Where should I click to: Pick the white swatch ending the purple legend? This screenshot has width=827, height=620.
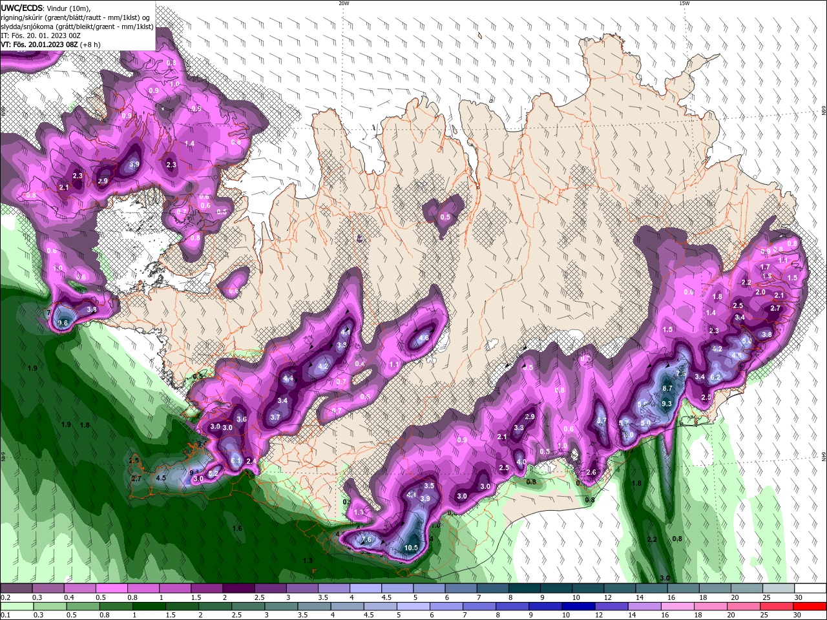point(810,588)
